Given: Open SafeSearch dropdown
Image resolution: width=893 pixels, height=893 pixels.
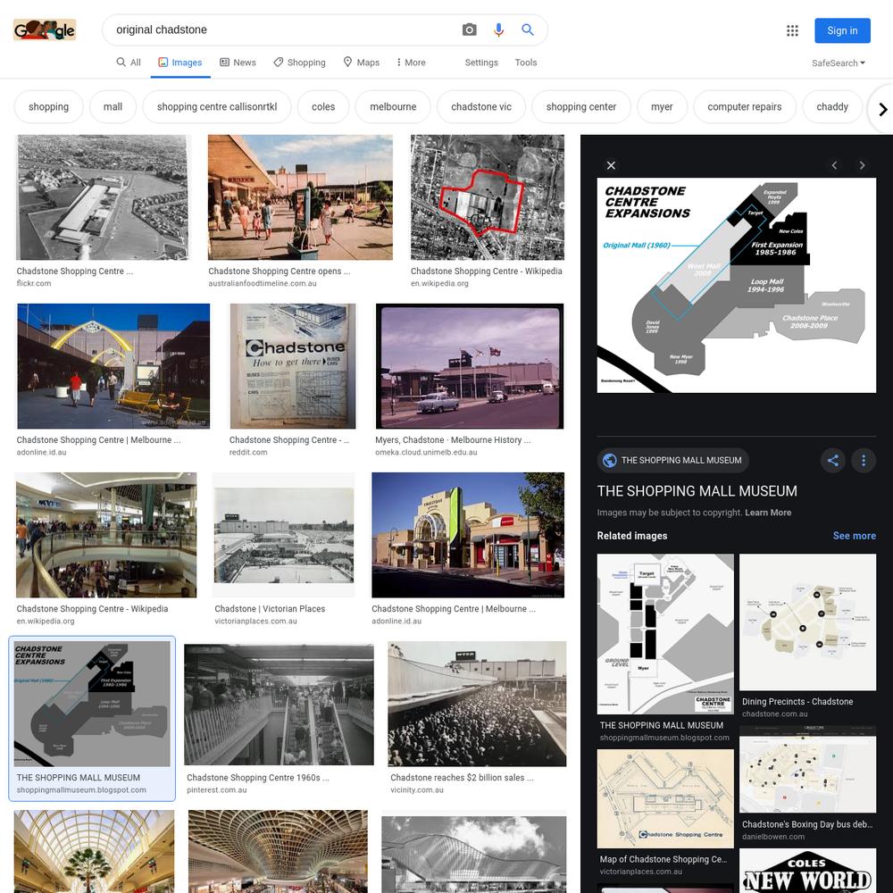Looking at the screenshot, I should (x=839, y=63).
